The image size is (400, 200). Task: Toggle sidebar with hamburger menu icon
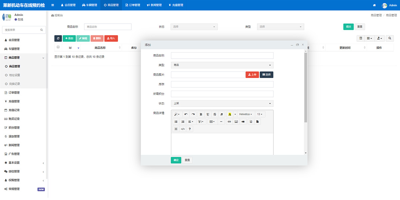(53, 5)
